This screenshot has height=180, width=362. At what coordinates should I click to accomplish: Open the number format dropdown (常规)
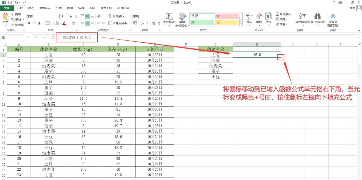[160, 16]
